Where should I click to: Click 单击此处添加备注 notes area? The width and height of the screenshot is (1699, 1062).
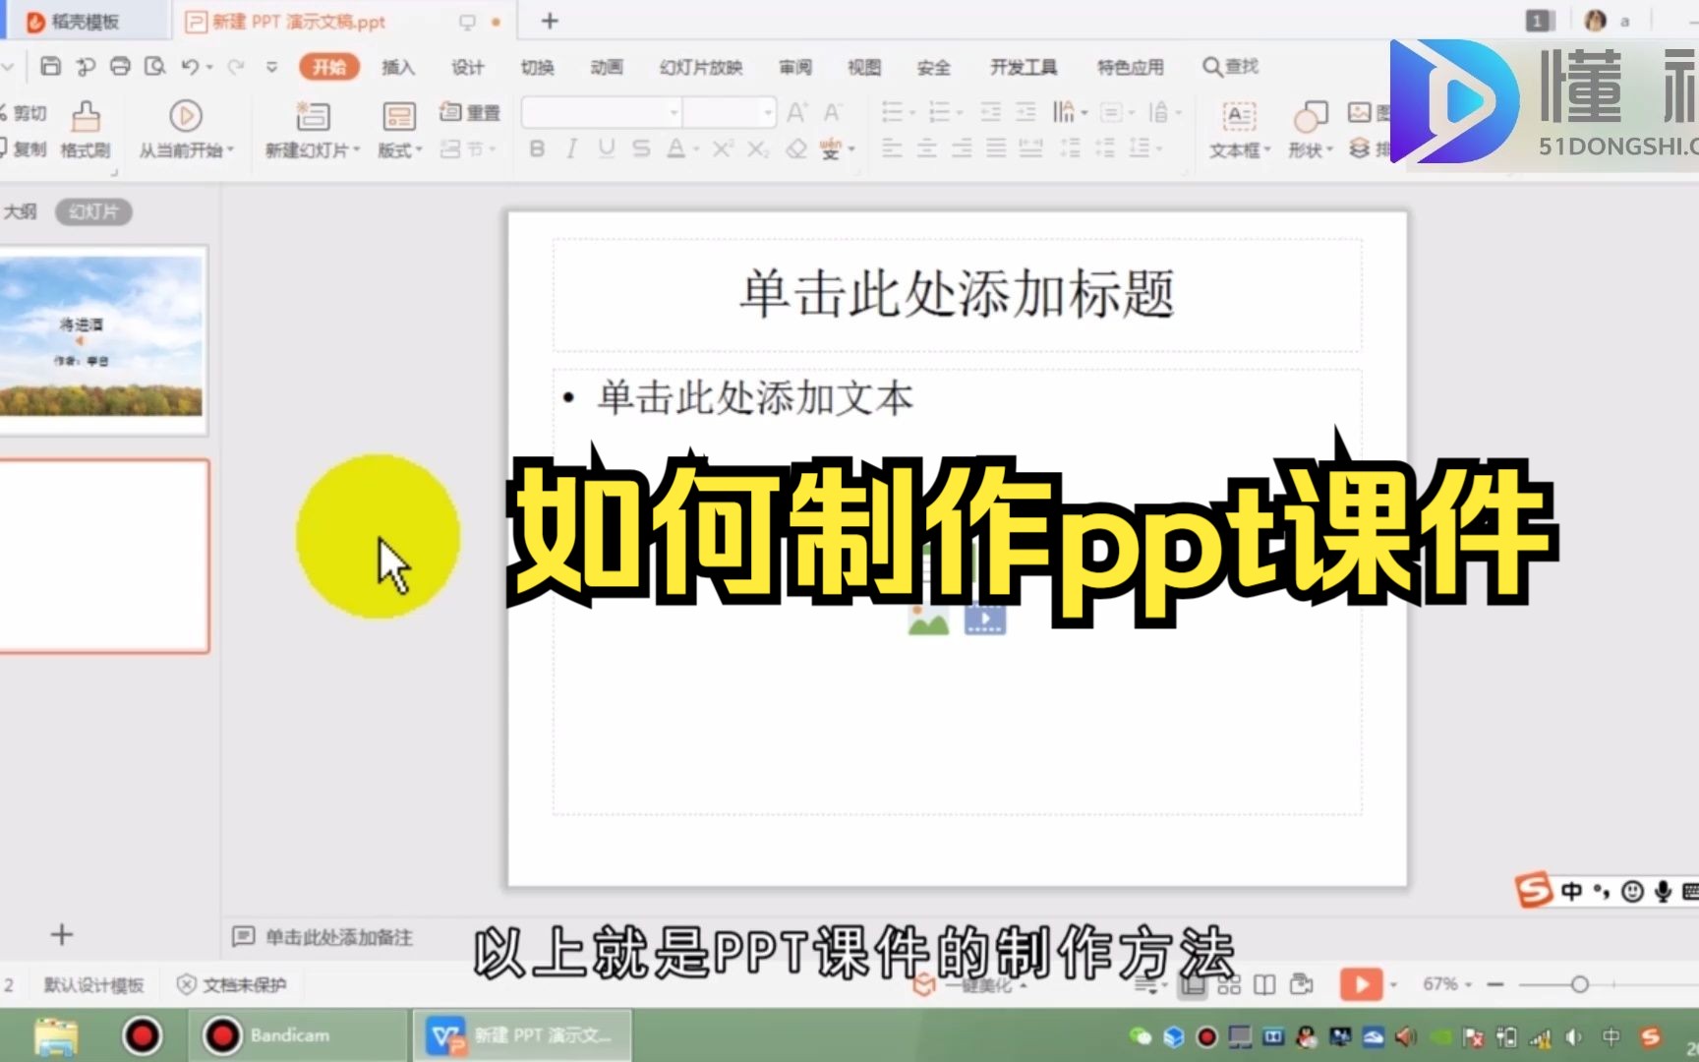[339, 938]
